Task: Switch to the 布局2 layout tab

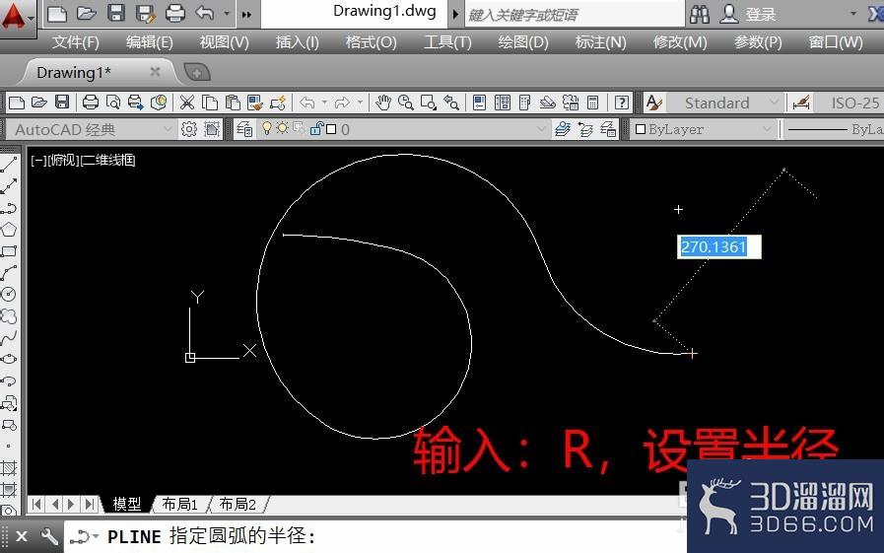Action: point(238,504)
